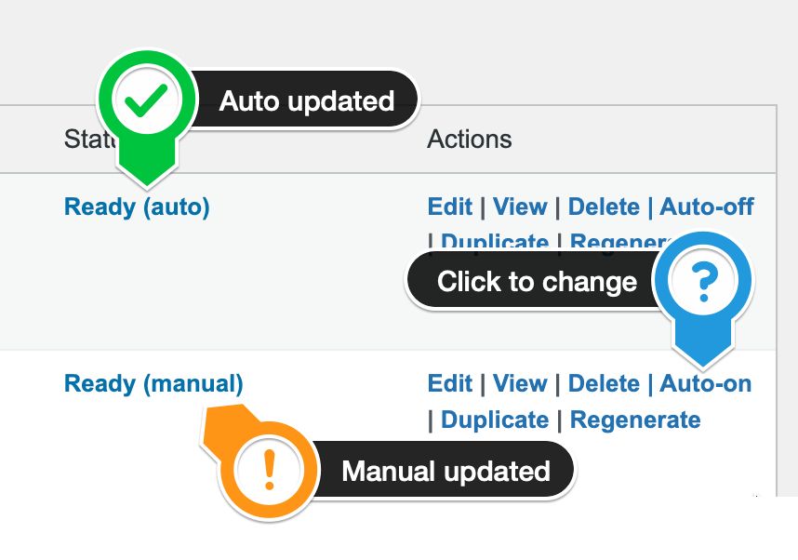This screenshot has width=798, height=560.
Task: Click Delete in the manual-updated row
Action: click(604, 383)
